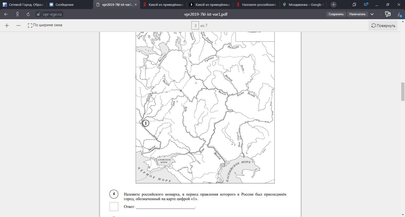Open a new tab with the plus button
This screenshot has width=405, height=217.
point(334,5)
